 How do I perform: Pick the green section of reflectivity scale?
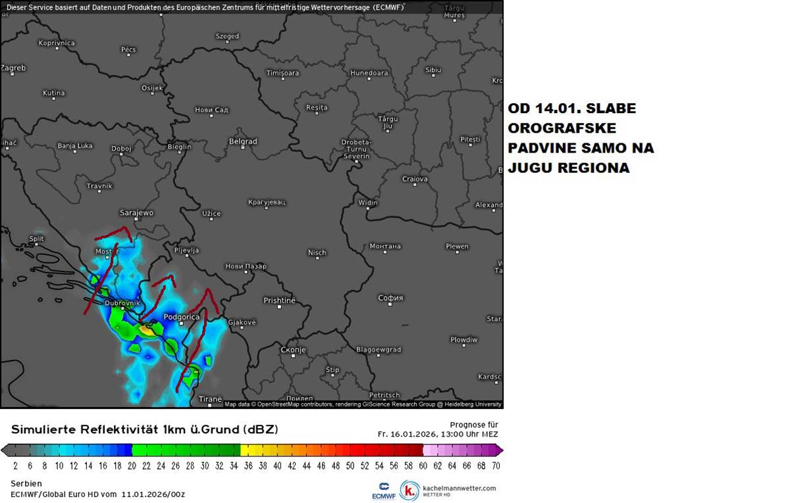[186, 450]
